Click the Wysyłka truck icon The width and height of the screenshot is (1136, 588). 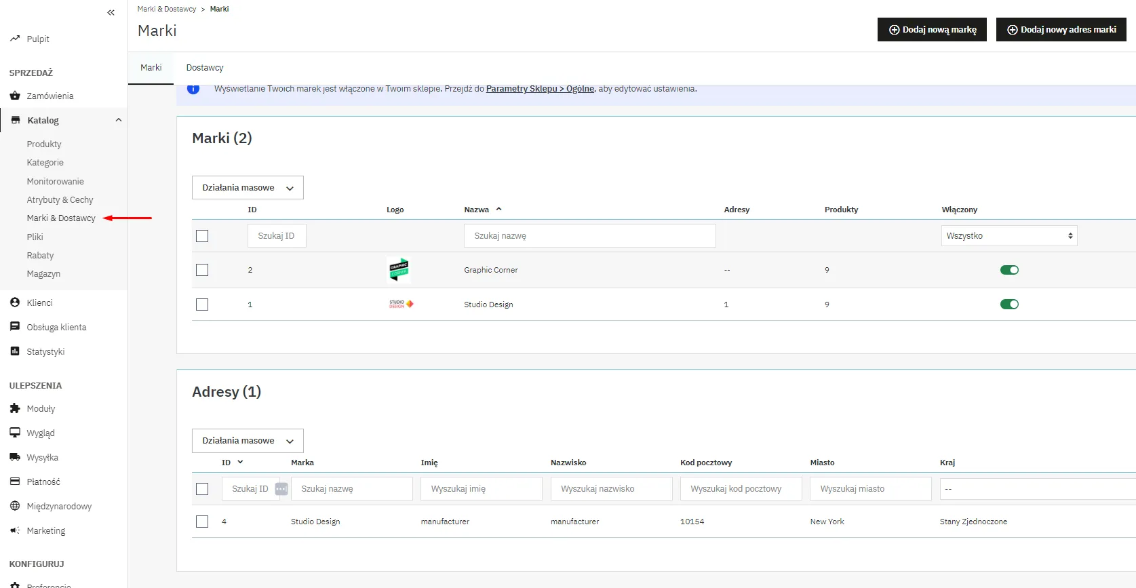pos(15,457)
